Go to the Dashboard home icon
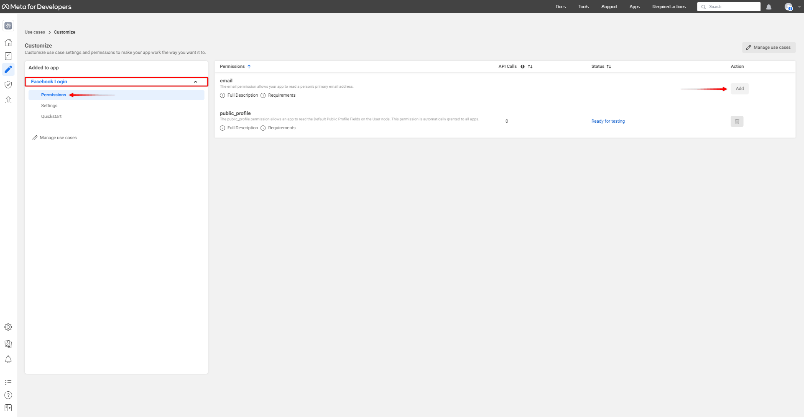 [x=8, y=42]
